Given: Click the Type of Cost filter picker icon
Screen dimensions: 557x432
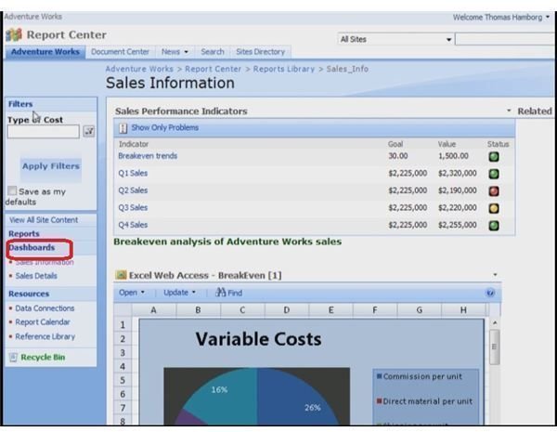Looking at the screenshot, I should tap(89, 131).
